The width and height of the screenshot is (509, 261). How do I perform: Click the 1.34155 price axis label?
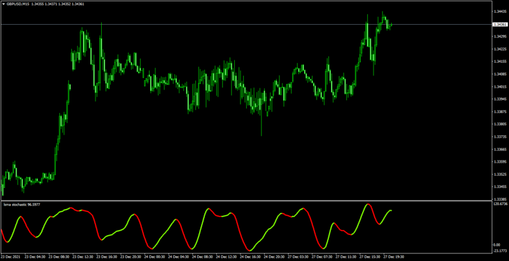tap(500, 62)
